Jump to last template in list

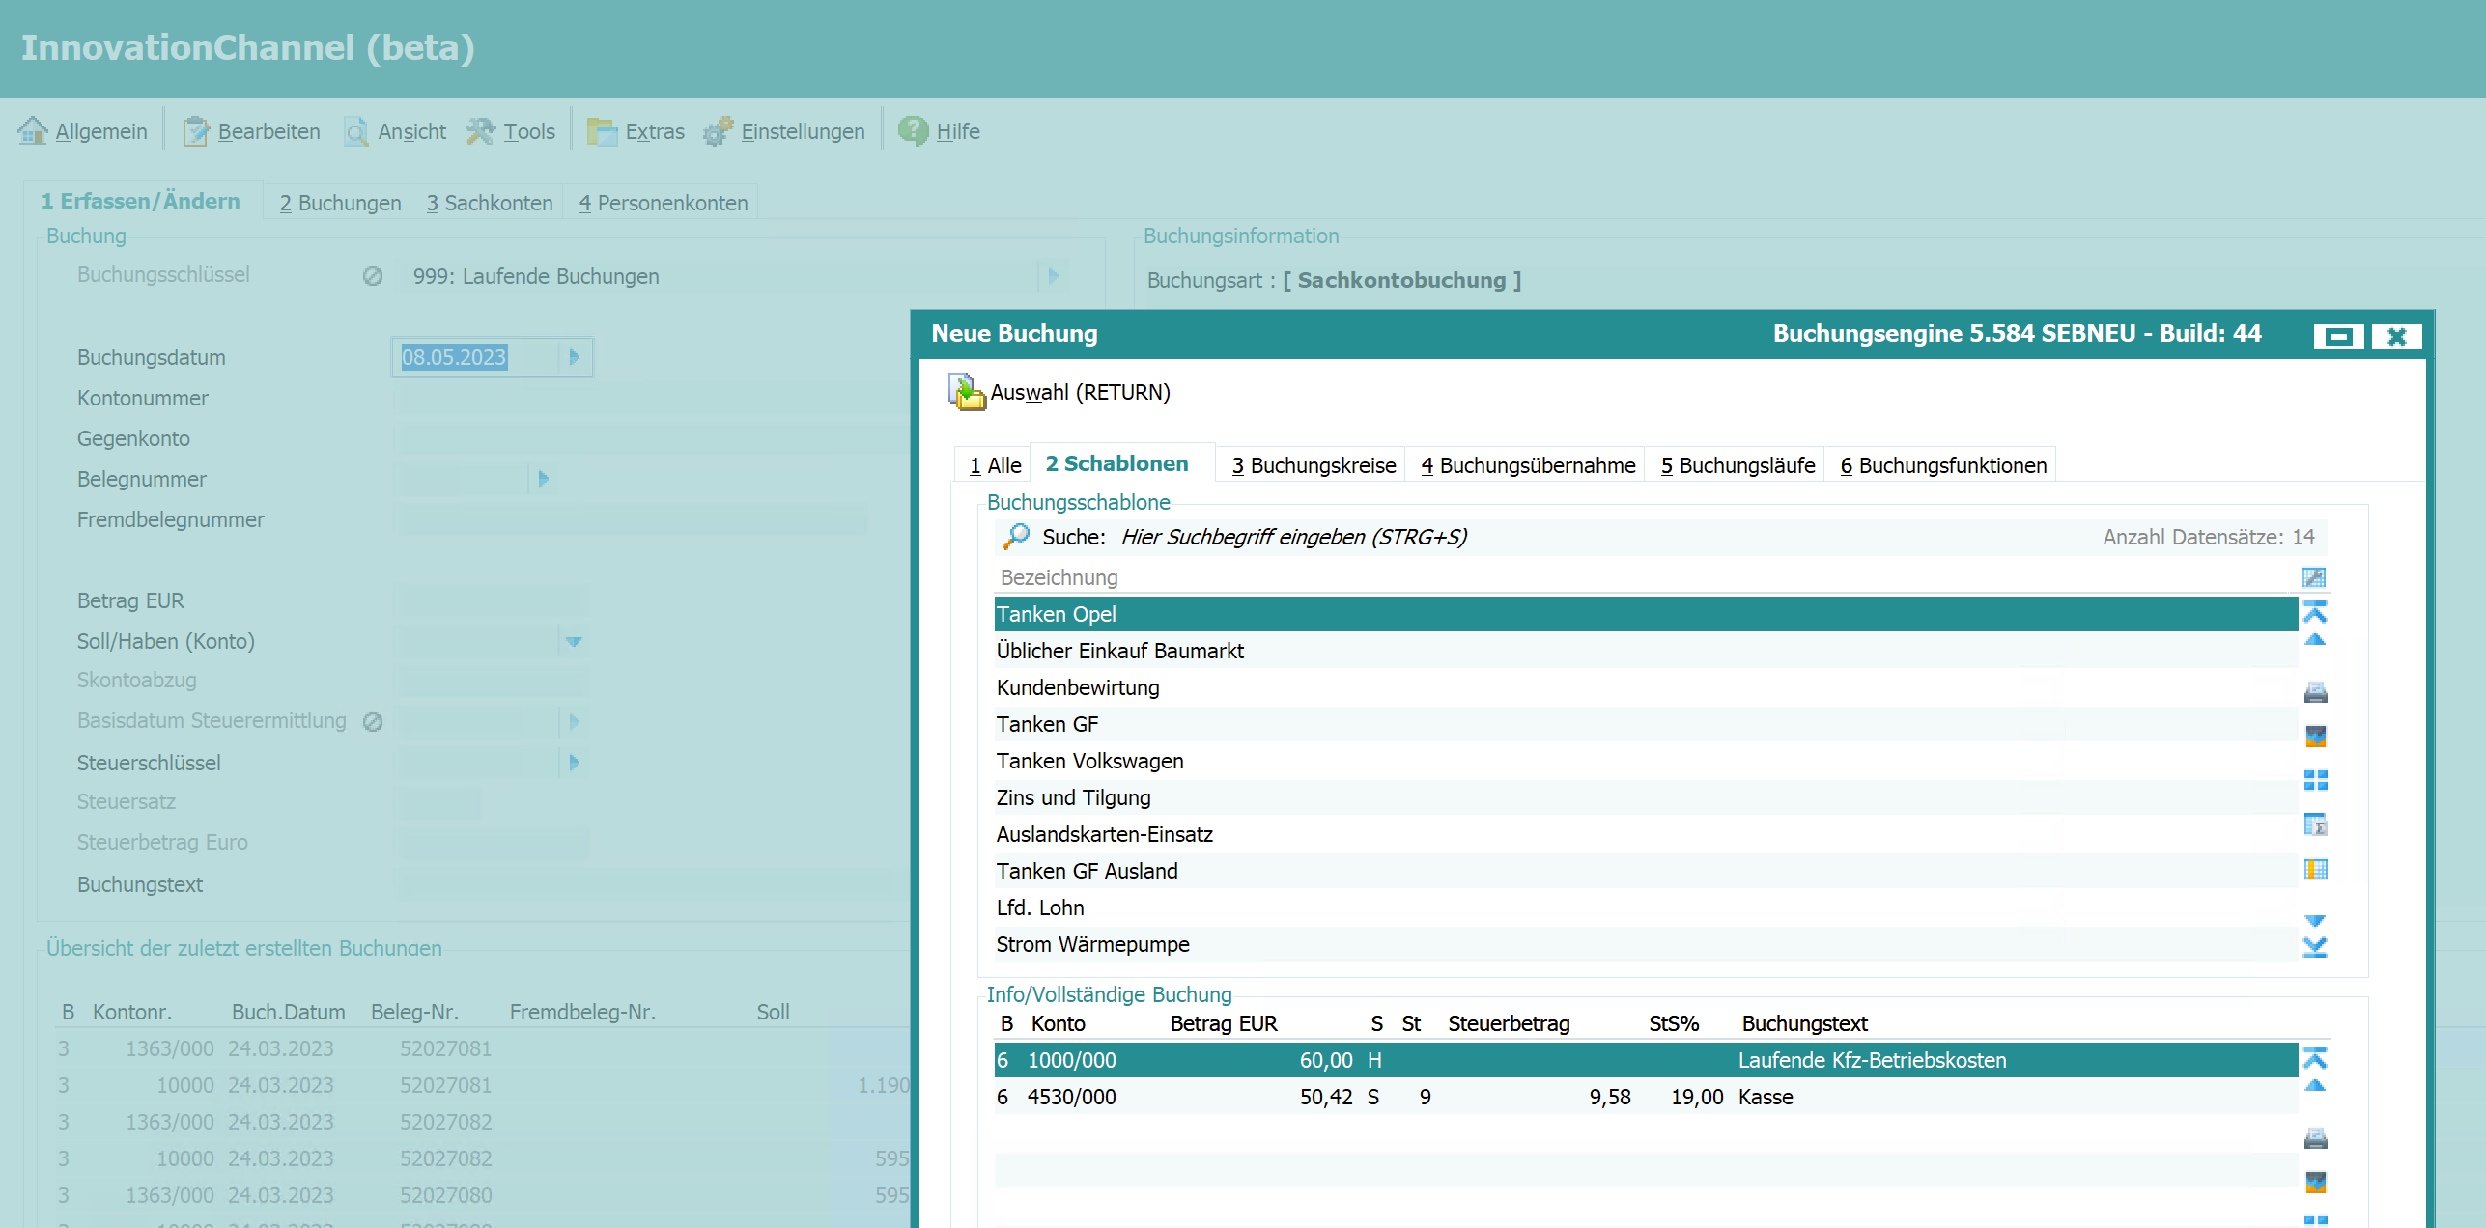click(2315, 948)
